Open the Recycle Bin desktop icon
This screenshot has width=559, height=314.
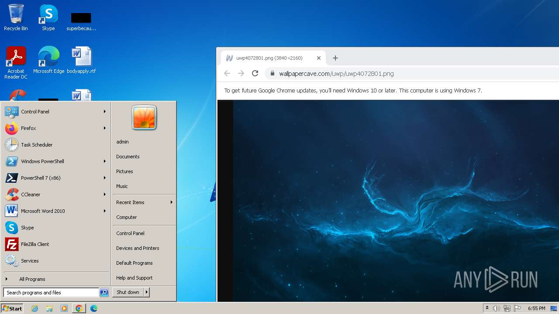16,17
